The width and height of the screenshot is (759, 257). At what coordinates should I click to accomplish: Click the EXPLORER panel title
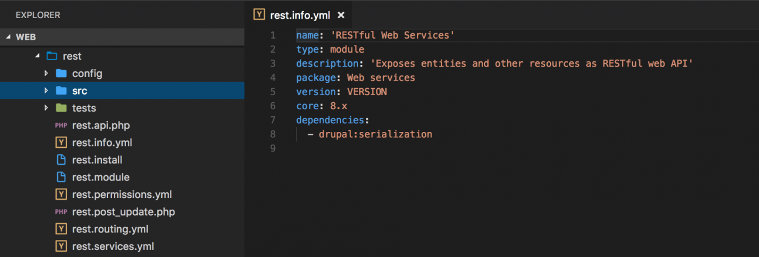38,15
